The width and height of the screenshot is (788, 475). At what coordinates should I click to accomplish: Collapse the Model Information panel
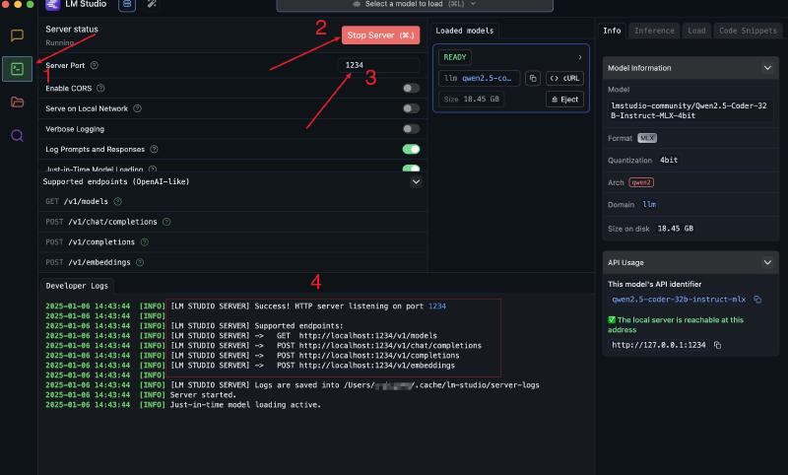pyautogui.click(x=767, y=68)
